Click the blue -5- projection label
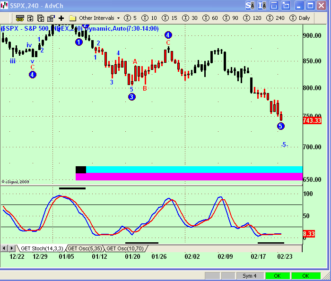 click(284, 145)
